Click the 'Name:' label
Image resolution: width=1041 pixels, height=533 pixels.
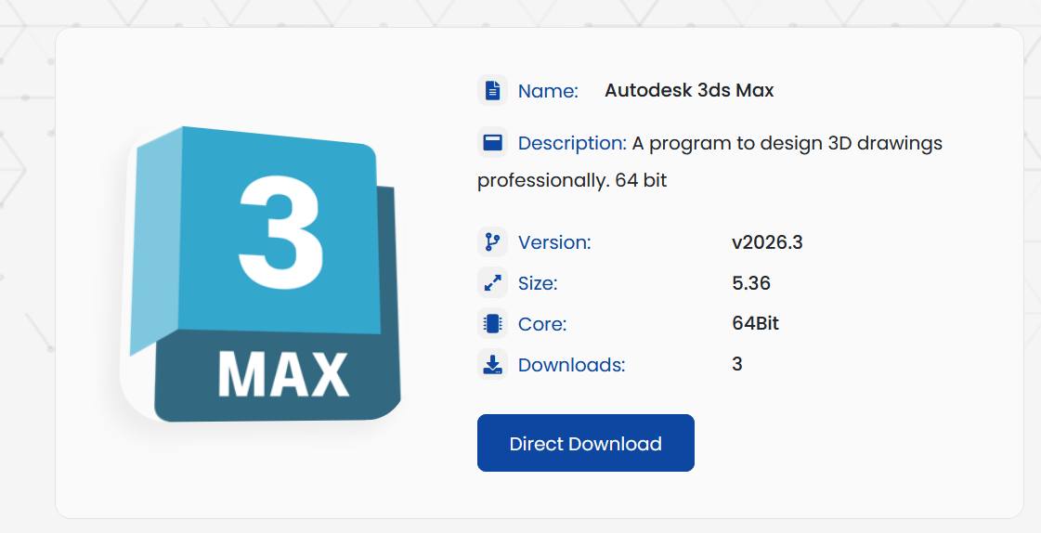549,91
